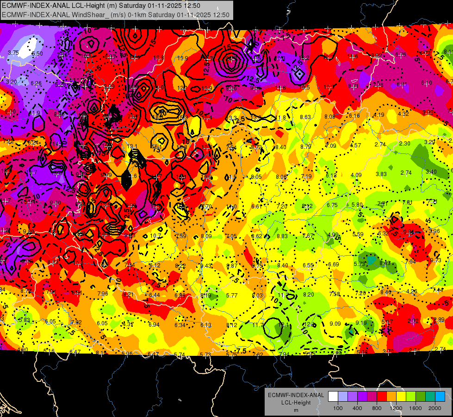Click the map value 4.09

(x=356, y=175)
